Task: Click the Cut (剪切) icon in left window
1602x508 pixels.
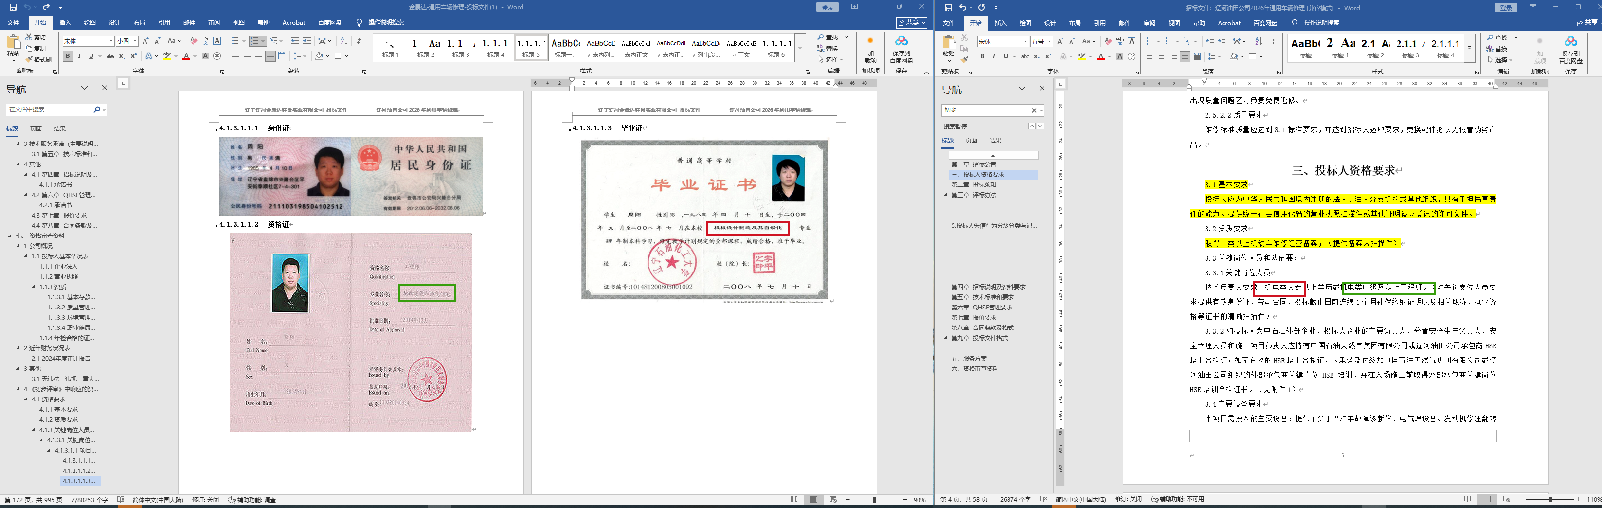Action: [x=36, y=37]
